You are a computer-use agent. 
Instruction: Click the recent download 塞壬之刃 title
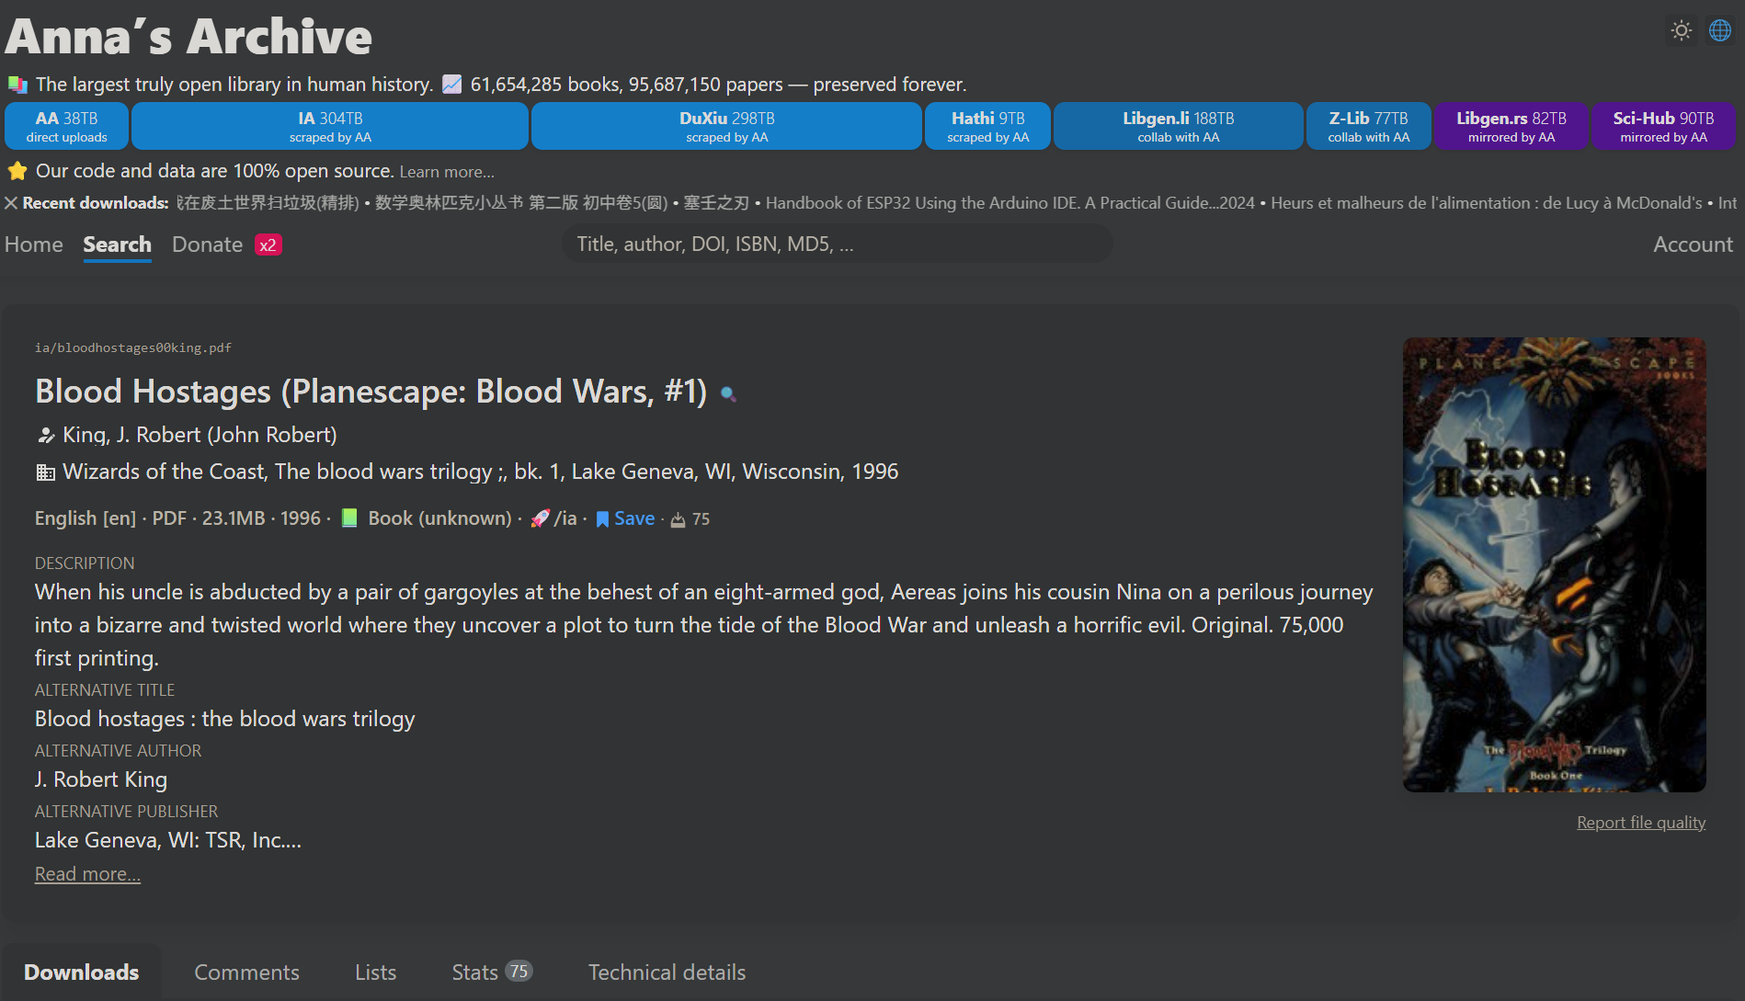[x=716, y=203]
